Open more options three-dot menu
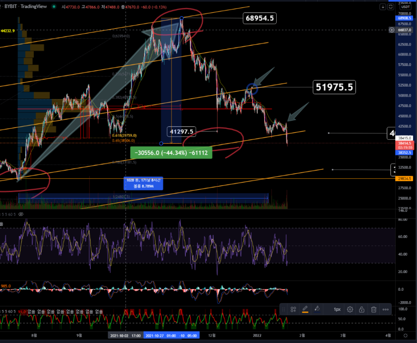This screenshot has width=417, height=343. click(385, 310)
